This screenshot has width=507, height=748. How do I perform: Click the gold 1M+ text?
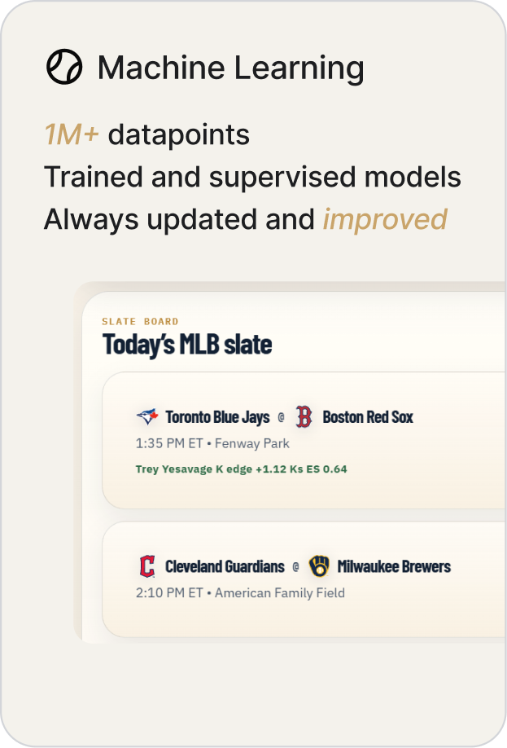point(72,134)
